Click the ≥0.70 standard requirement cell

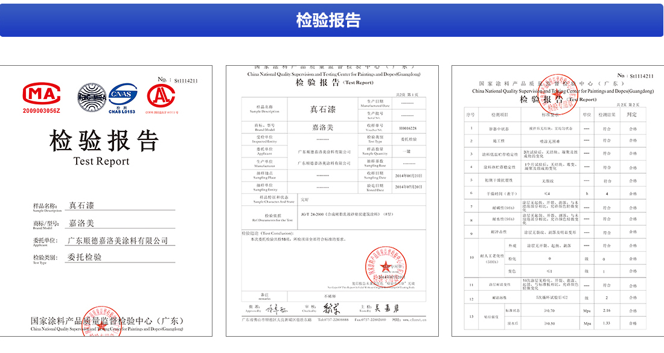pyautogui.click(x=550, y=310)
